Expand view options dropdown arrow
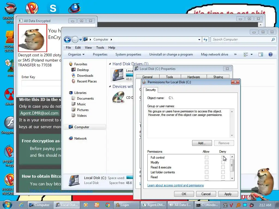This screenshot has height=209, width=279. pyautogui.click(x=251, y=54)
